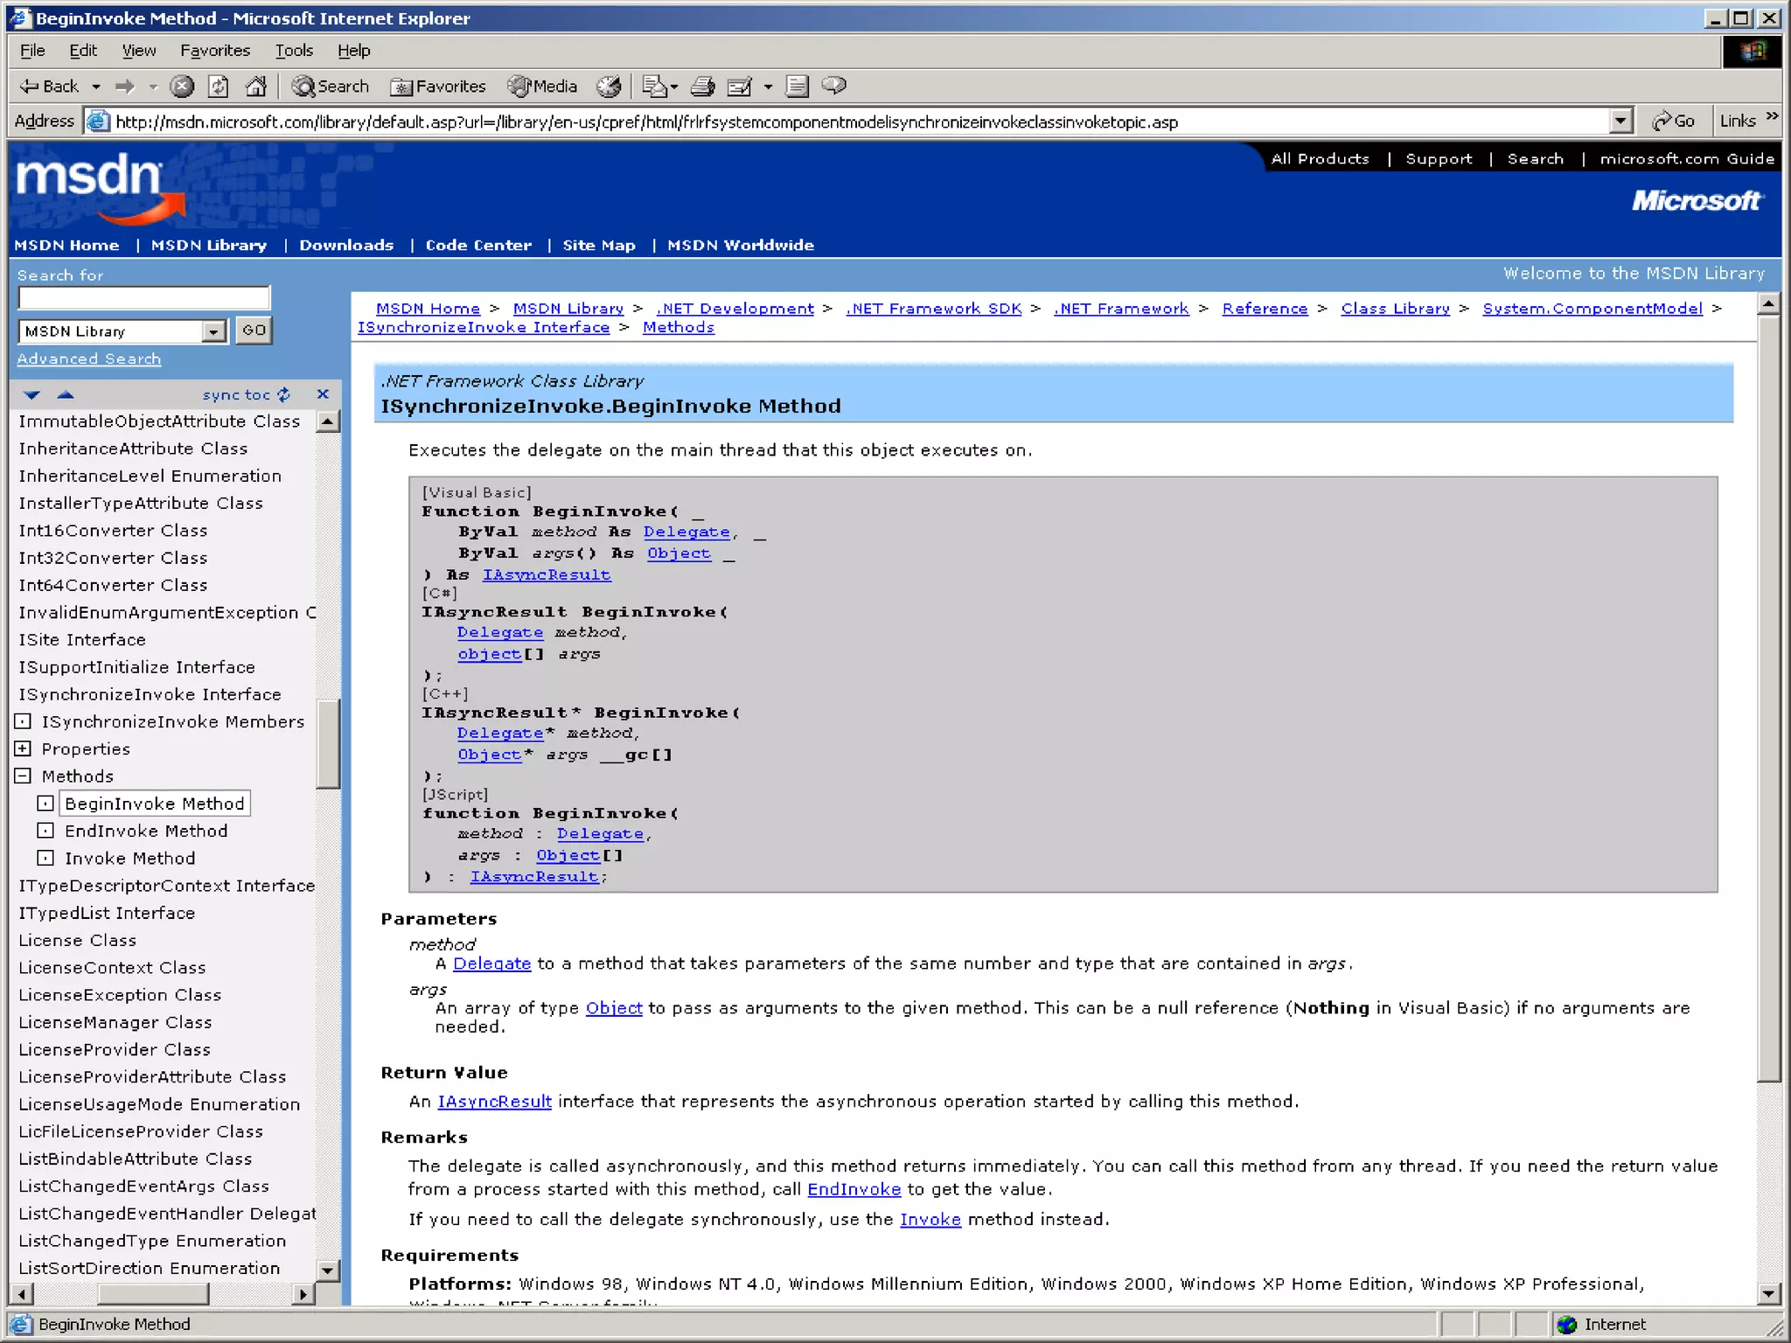Click the Stop button in the toolbar
1791x1343 pixels.
pos(182,86)
